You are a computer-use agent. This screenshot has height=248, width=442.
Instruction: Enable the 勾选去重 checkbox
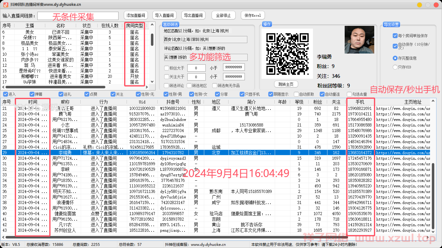[x=349, y=94]
